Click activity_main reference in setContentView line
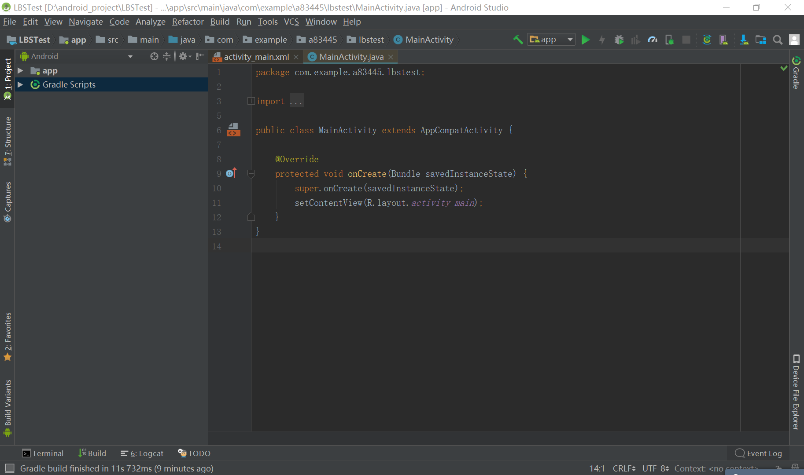Screen dimensions: 804x475 pyautogui.click(x=443, y=203)
